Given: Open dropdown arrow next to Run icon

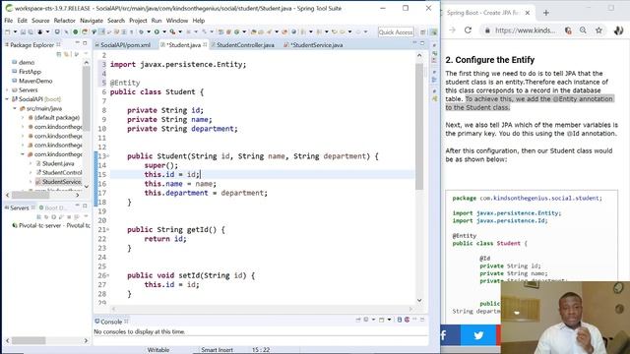Looking at the screenshot, I should tap(164, 31).
